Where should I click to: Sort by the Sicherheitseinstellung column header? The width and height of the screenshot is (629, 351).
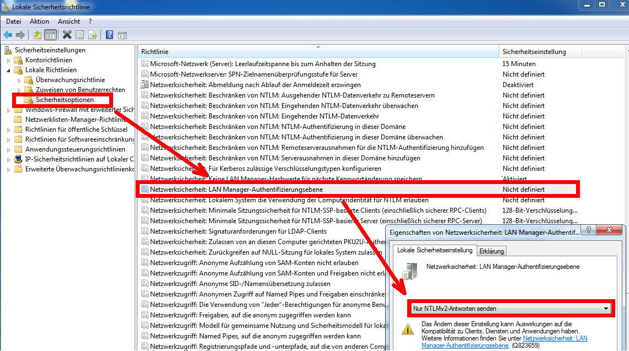point(535,50)
